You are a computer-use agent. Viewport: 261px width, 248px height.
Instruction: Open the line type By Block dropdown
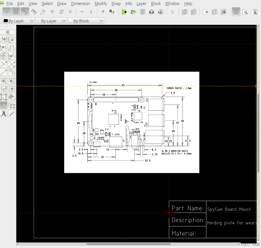coord(101,21)
